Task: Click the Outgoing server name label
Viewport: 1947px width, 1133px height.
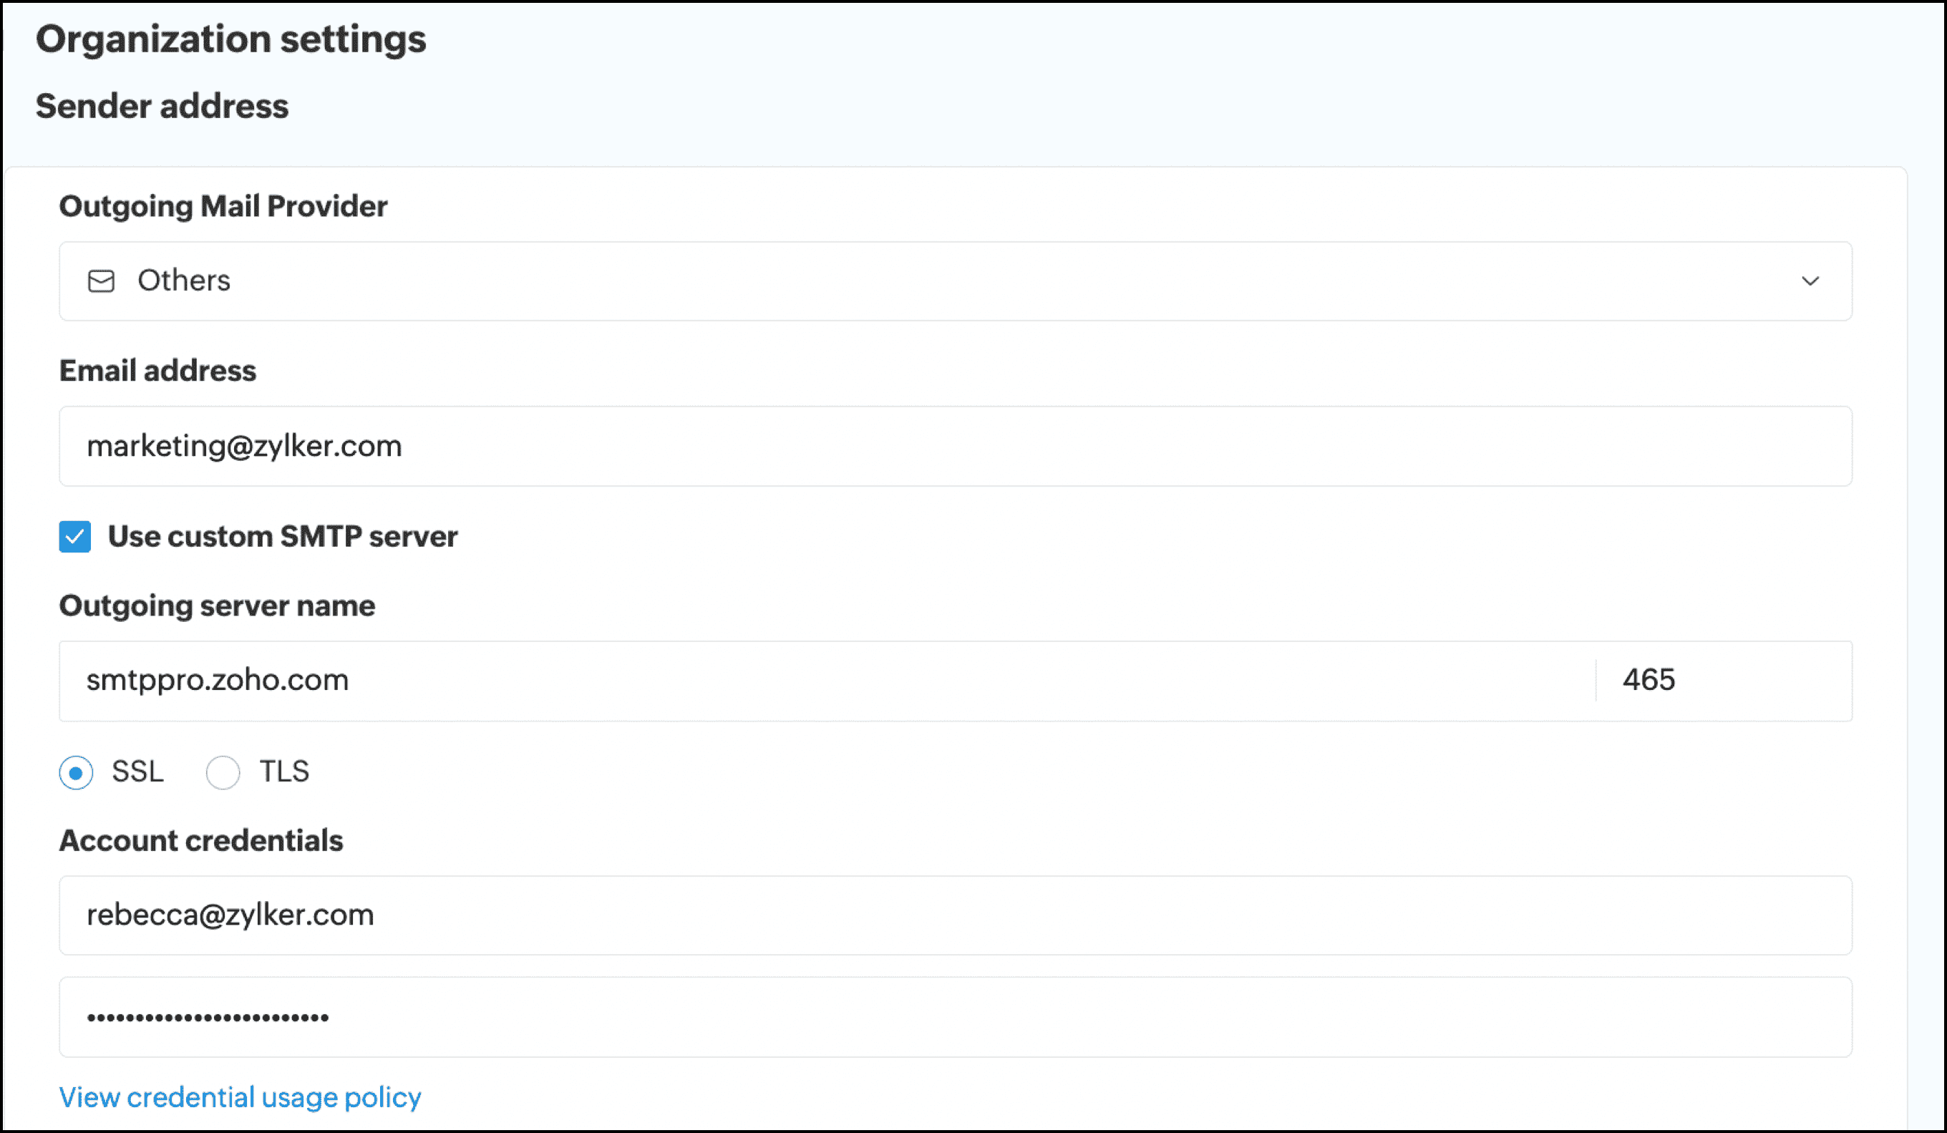Action: [x=217, y=606]
